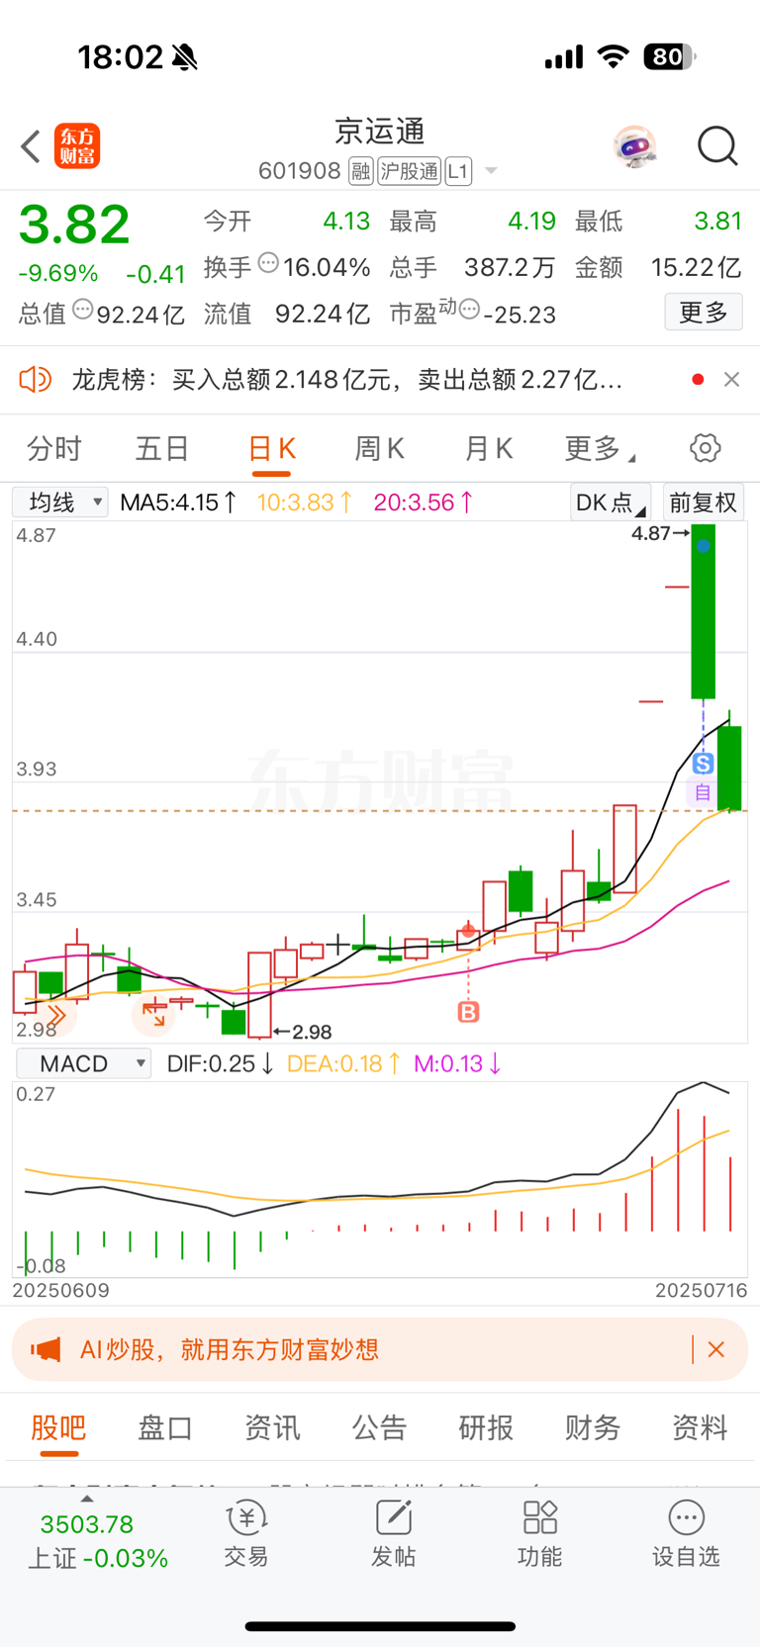761x1647 pixels.
Task: Select the 日K chart tab
Action: coord(271,449)
